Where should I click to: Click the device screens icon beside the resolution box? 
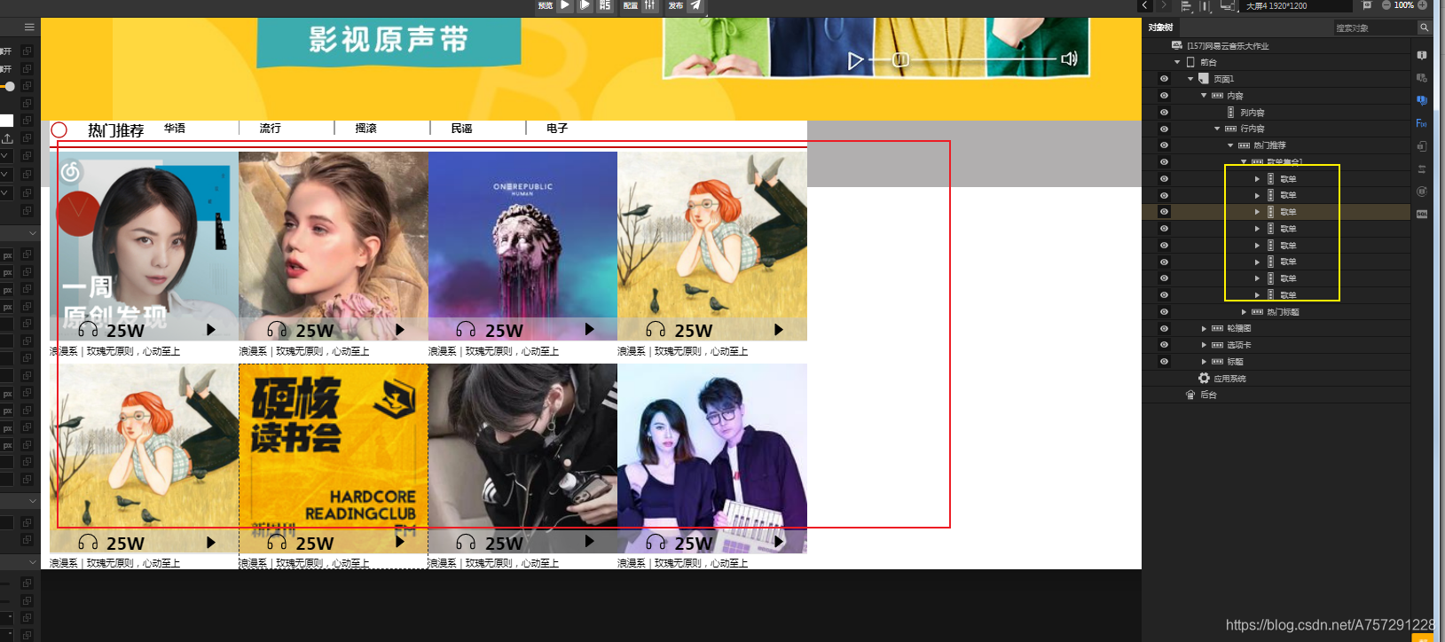pos(1229,6)
